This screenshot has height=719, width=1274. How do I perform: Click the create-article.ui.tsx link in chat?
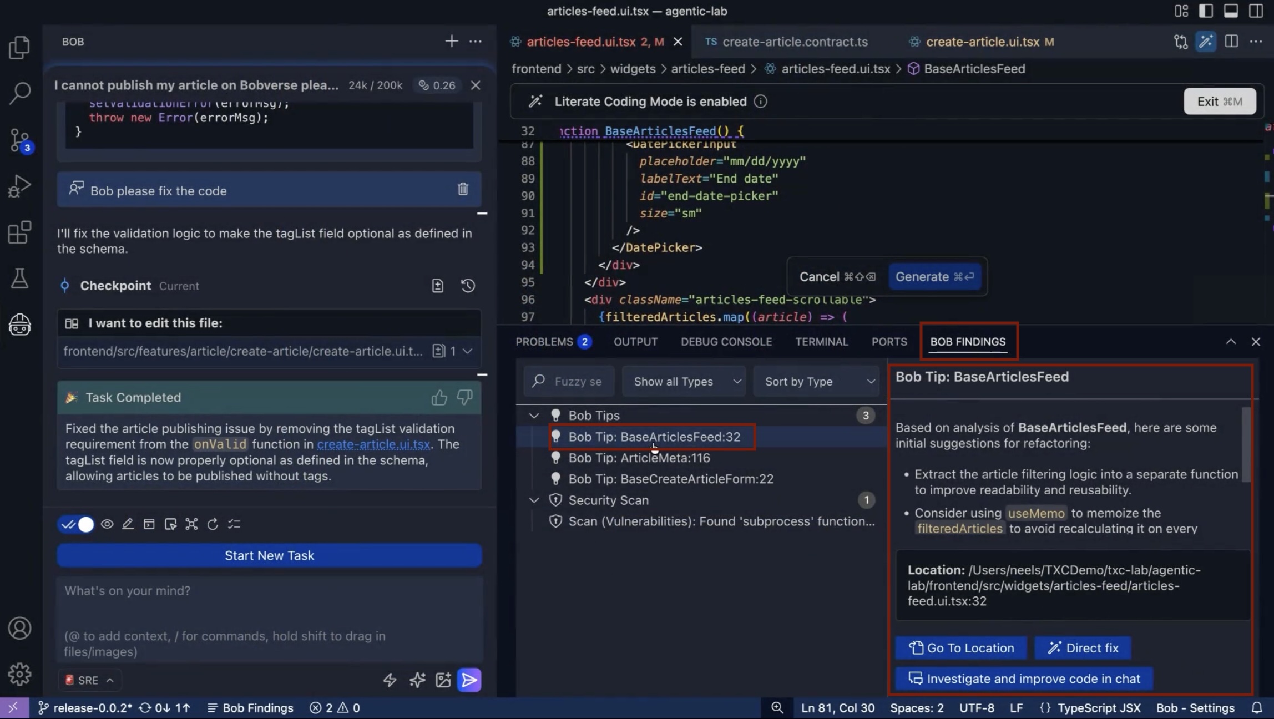pyautogui.click(x=373, y=444)
